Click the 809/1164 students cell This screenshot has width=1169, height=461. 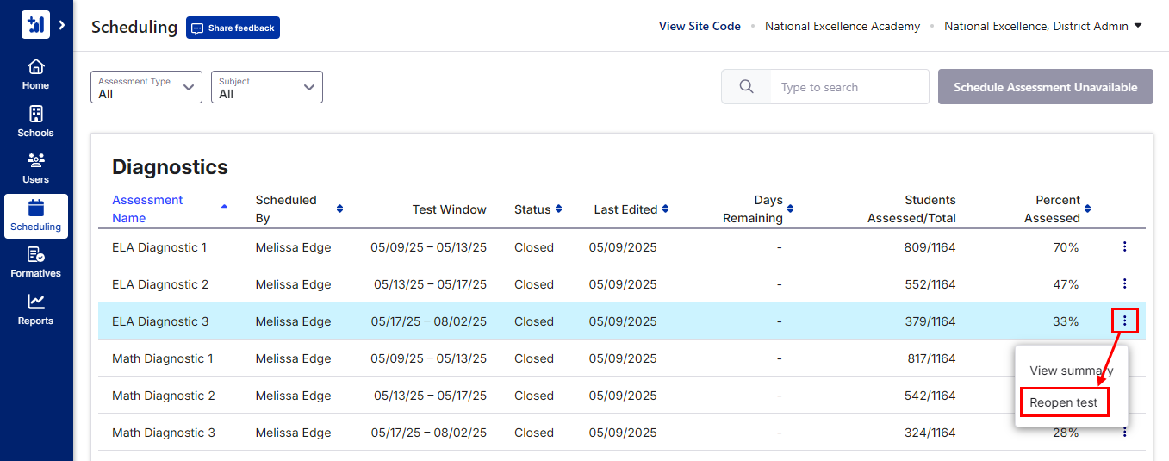pos(930,247)
